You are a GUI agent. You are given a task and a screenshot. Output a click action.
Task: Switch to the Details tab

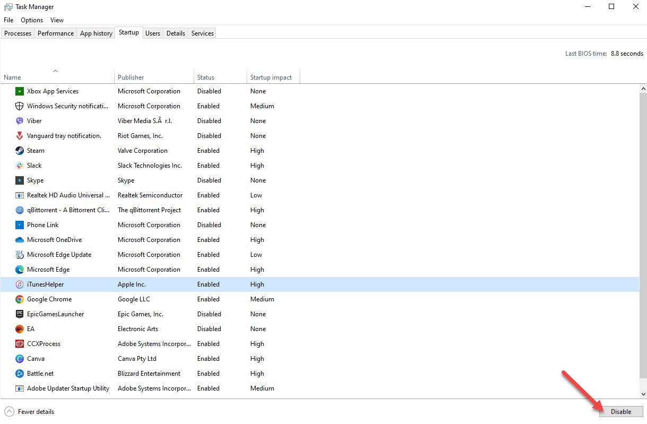coord(176,33)
